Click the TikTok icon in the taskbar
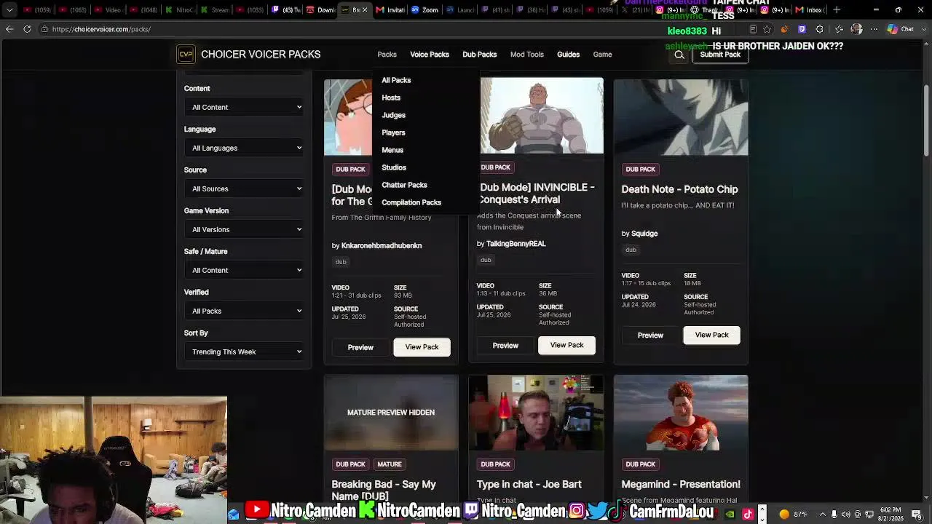Screen dimensions: 932x524 pos(747,515)
